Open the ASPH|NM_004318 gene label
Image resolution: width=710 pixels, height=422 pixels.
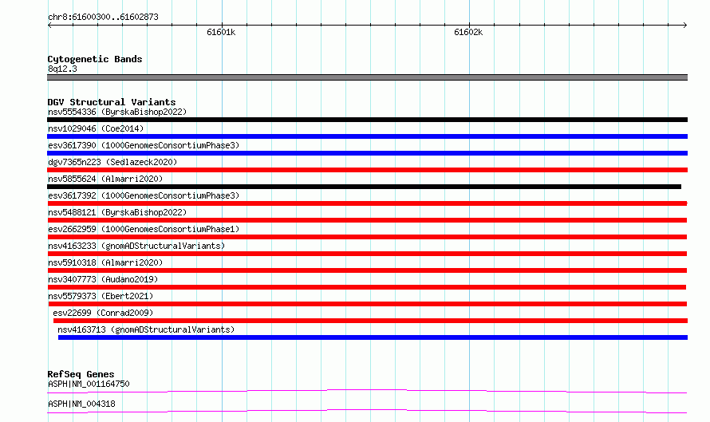(x=81, y=404)
